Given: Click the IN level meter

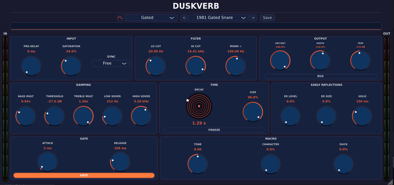Looking at the screenshot, I should tap(5, 108).
